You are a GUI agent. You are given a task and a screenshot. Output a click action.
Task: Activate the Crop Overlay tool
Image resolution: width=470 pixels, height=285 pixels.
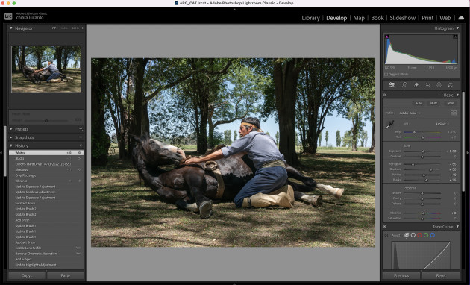pos(404,85)
